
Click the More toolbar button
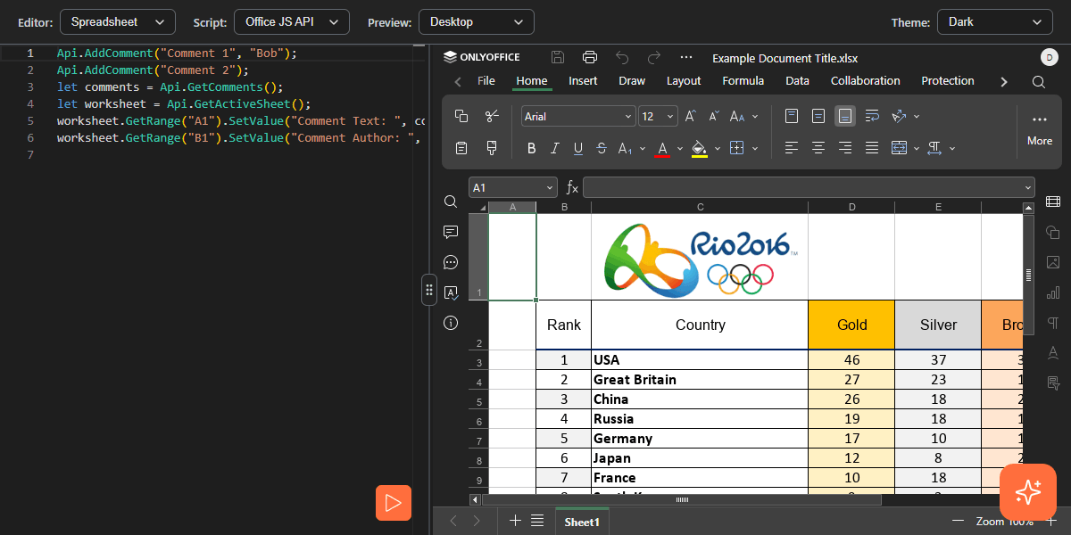pyautogui.click(x=1039, y=128)
